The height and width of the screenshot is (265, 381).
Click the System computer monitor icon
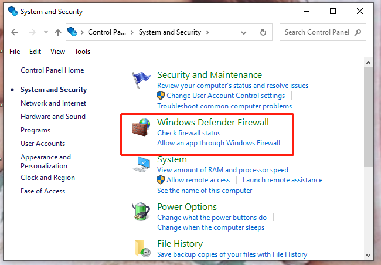click(141, 165)
